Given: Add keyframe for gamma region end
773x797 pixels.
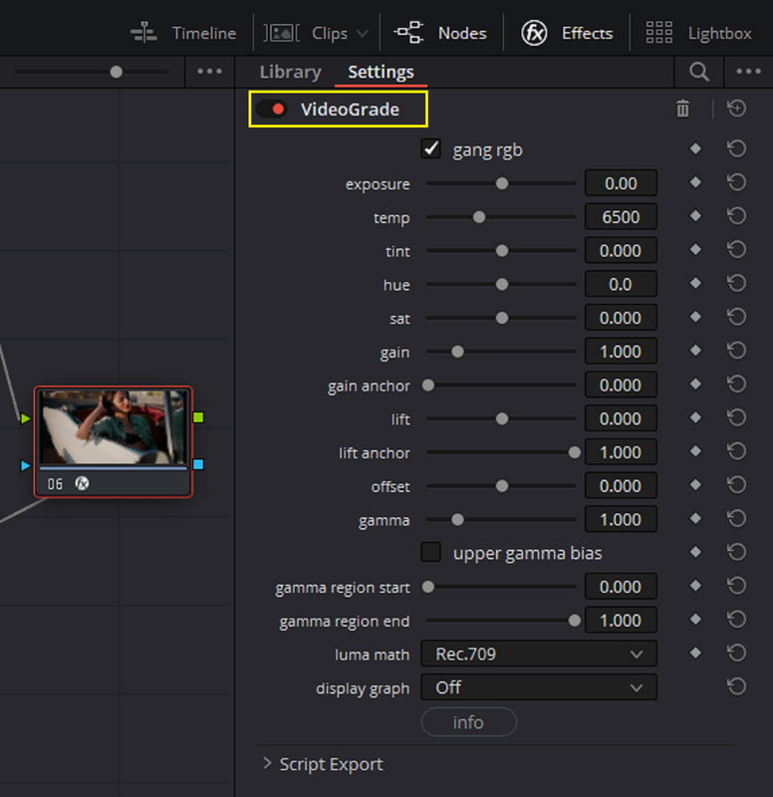Looking at the screenshot, I should [x=695, y=620].
